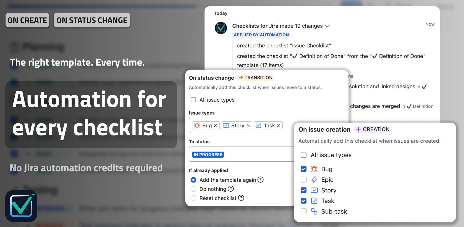The height and width of the screenshot is (227, 464).
Task: Click the 'If already applied' label
Action: pos(208,170)
